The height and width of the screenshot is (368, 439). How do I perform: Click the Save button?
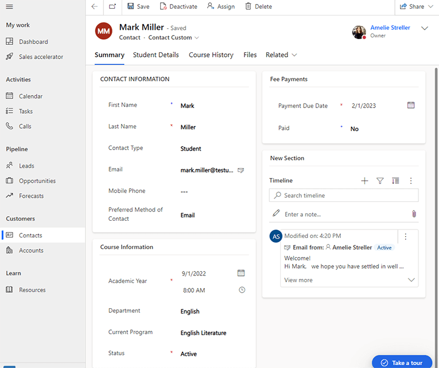(138, 6)
